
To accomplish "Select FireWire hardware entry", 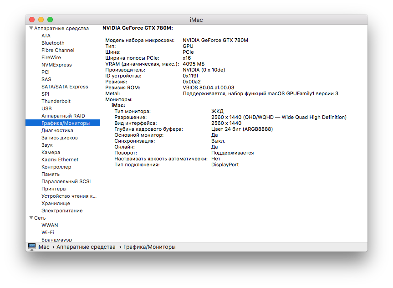I will tap(51, 57).
